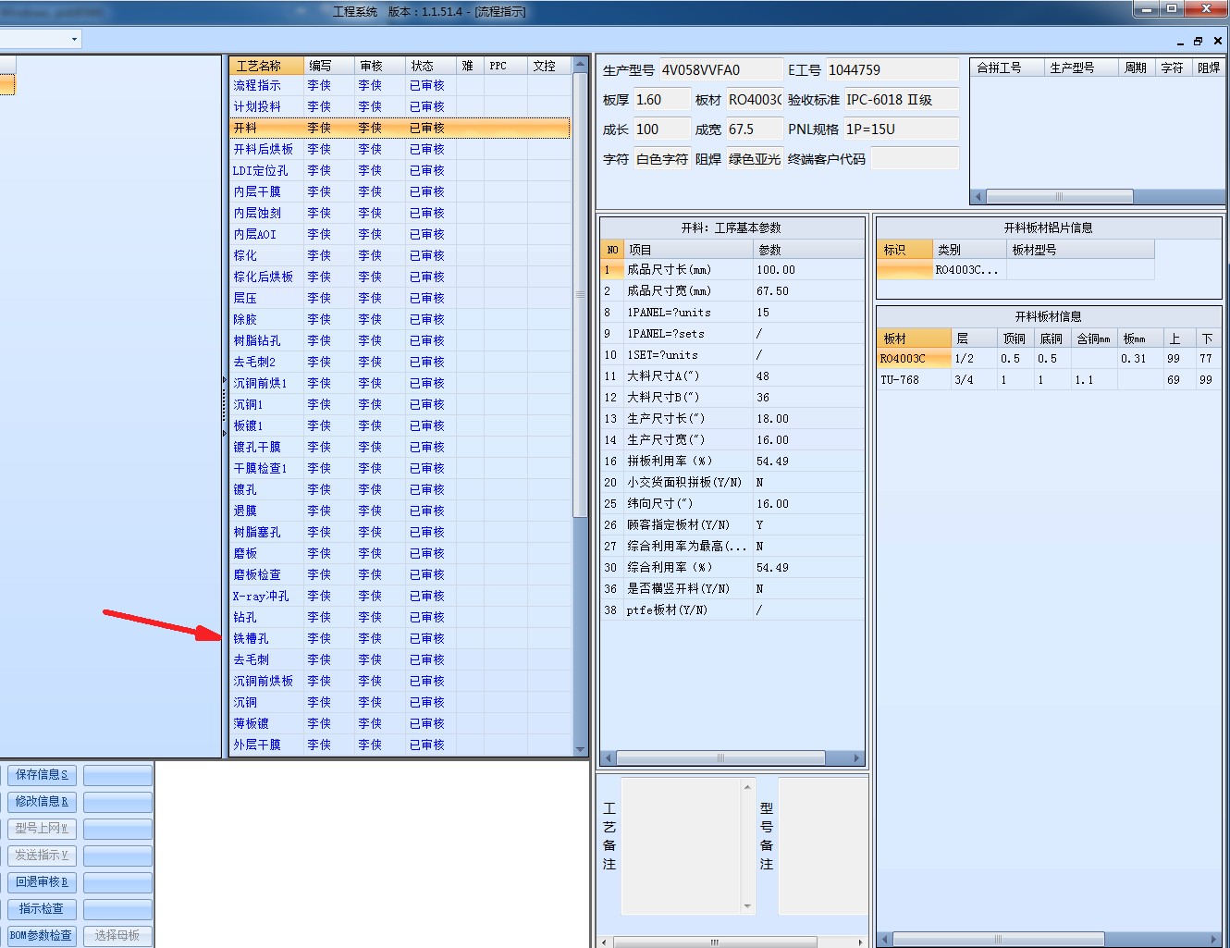Viewport: 1230px width, 948px height.
Task: Click the 型号备注 text area
Action: [822, 846]
